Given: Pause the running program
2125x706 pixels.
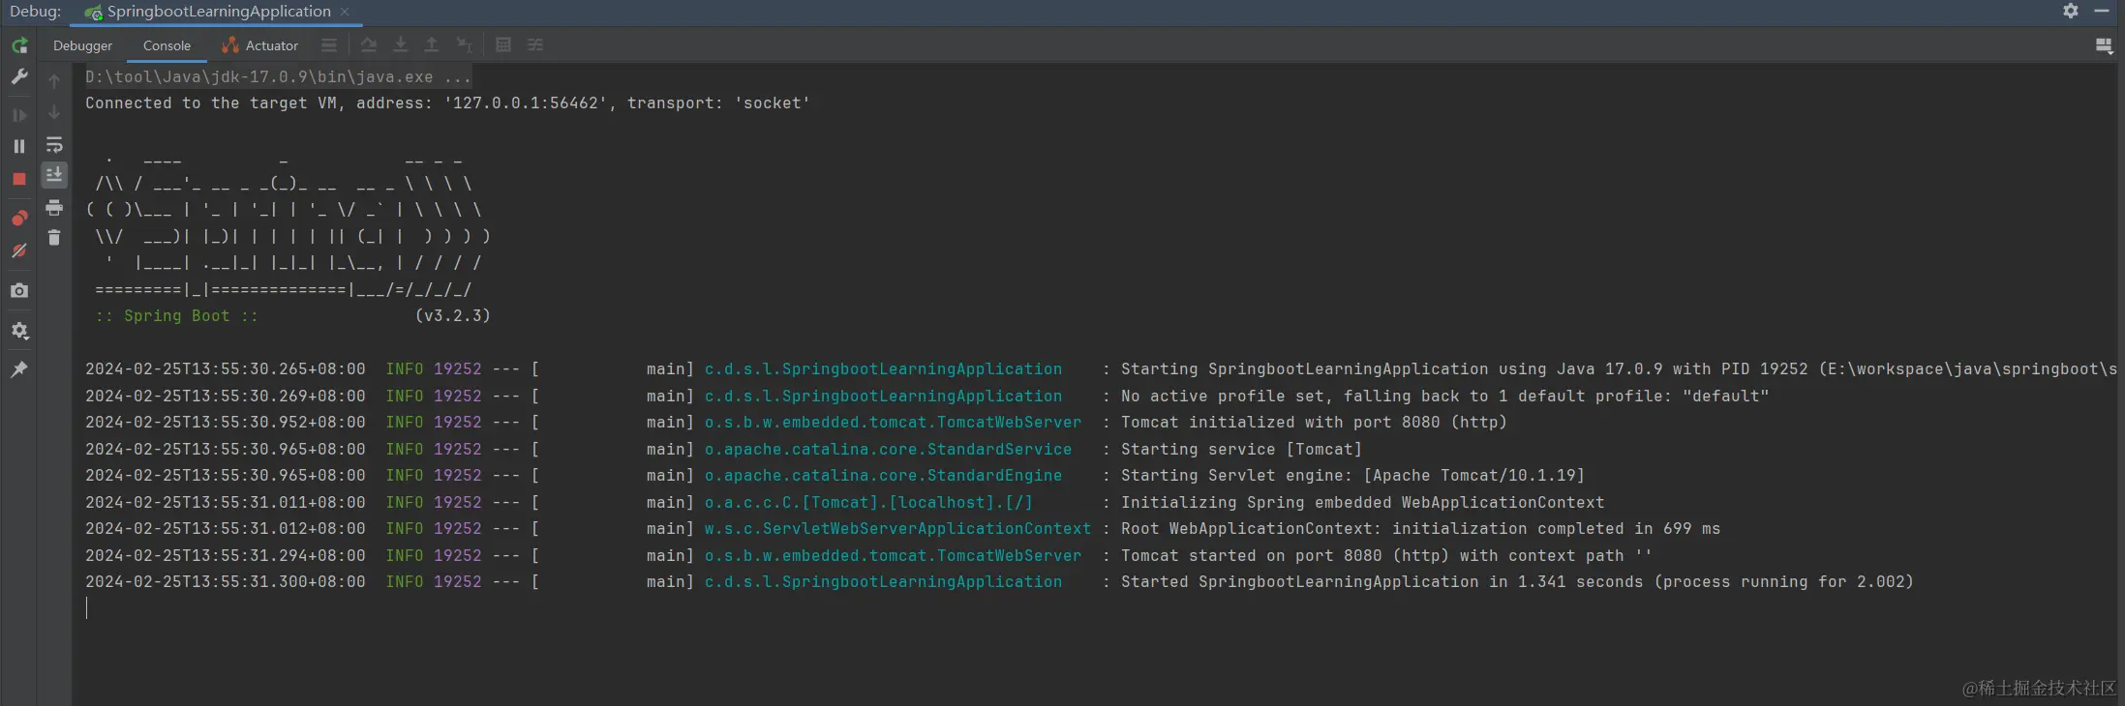Looking at the screenshot, I should tap(19, 146).
